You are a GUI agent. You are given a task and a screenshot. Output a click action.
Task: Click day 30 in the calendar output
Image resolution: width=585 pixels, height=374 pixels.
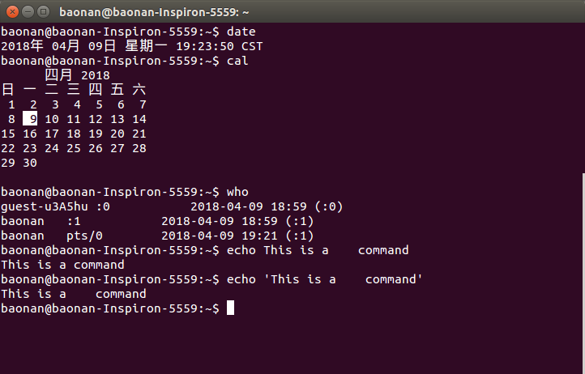(x=30, y=163)
